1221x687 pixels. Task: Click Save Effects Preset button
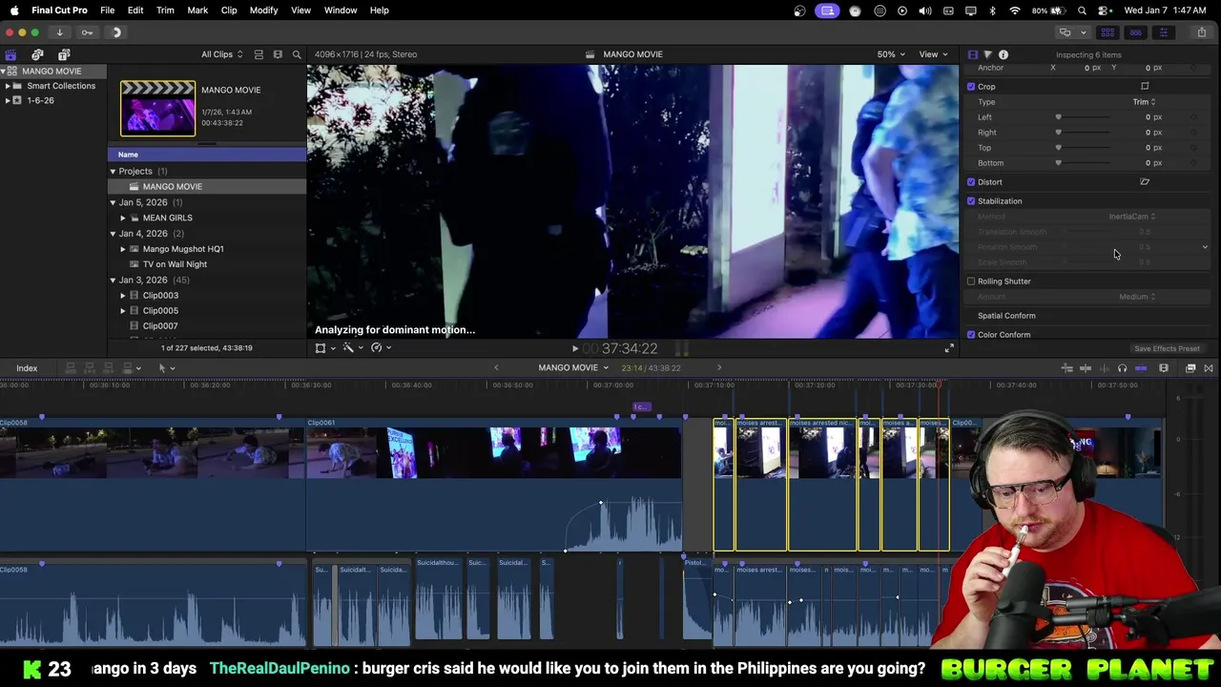coord(1167,349)
